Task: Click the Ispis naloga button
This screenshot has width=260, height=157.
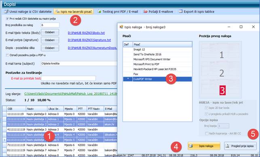Action: (204, 146)
